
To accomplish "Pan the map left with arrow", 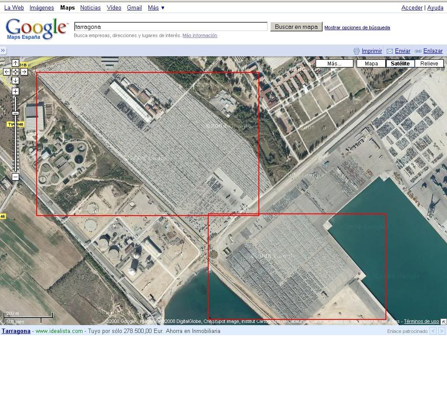I will point(7,72).
